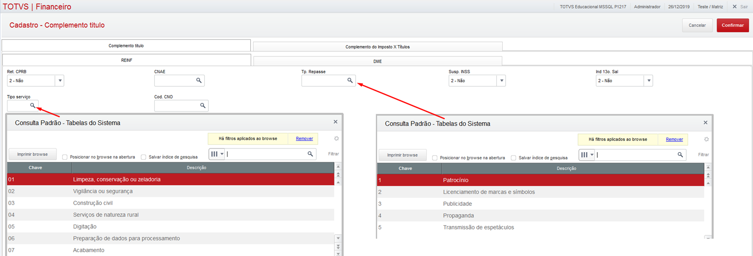Screen dimensions: 753x256
Task: Toggle Posicionar no browse na abertura in left dialog
Action: click(x=65, y=157)
